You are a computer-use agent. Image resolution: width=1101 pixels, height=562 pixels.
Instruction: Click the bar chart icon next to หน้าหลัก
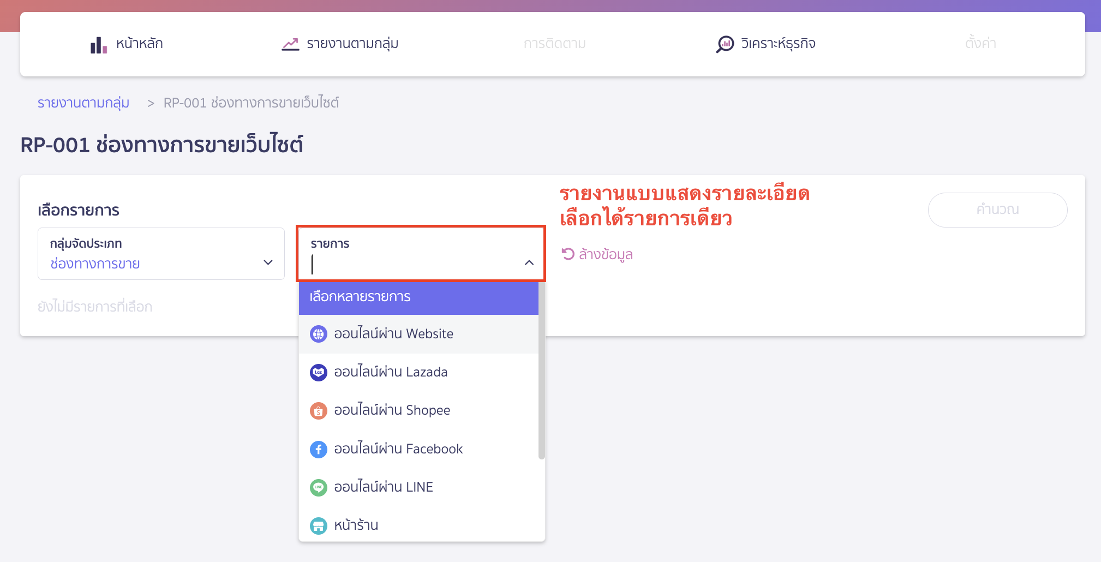pyautogui.click(x=97, y=44)
